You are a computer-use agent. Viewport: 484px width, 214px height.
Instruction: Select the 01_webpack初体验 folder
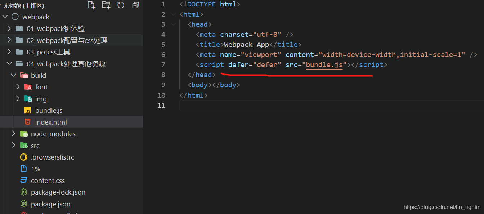(56, 28)
